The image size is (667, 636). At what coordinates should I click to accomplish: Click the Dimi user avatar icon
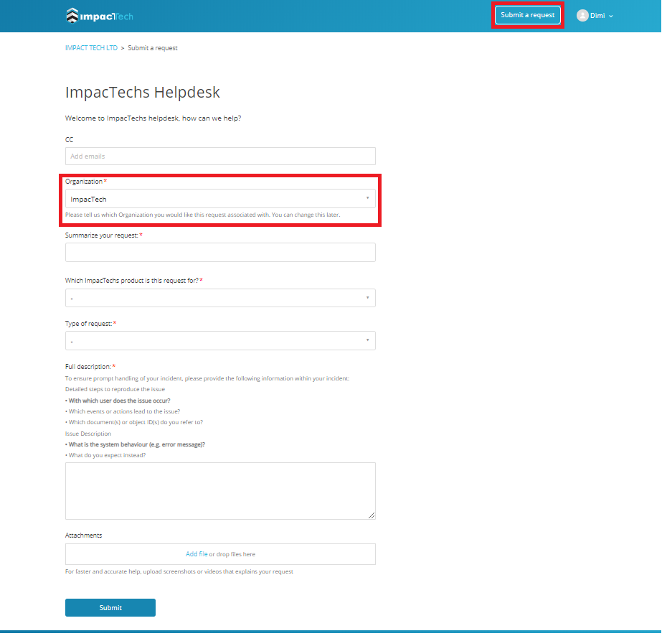pyautogui.click(x=582, y=16)
